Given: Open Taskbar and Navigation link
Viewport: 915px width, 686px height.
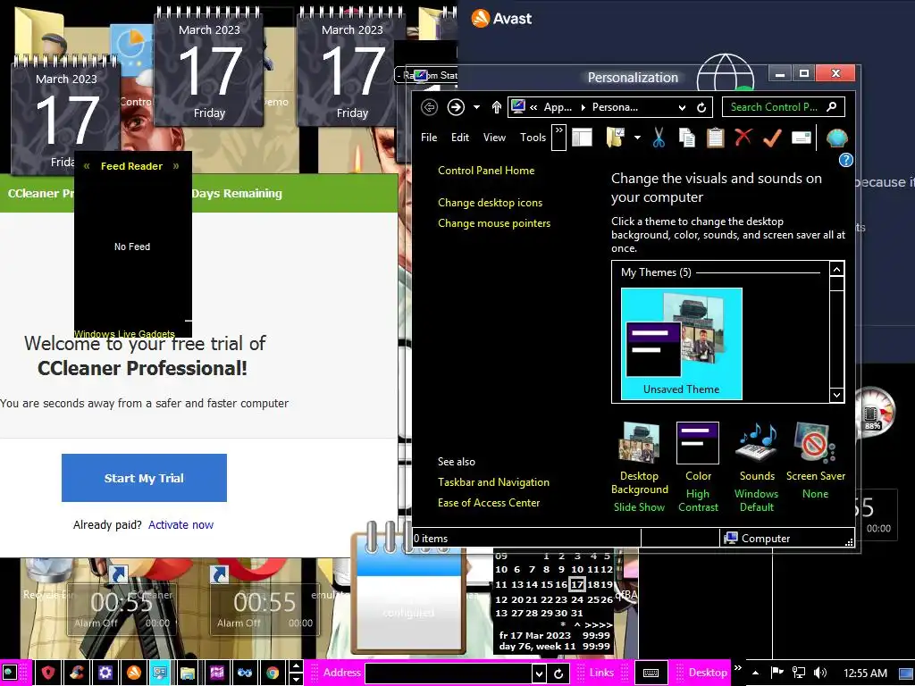Looking at the screenshot, I should (x=493, y=481).
